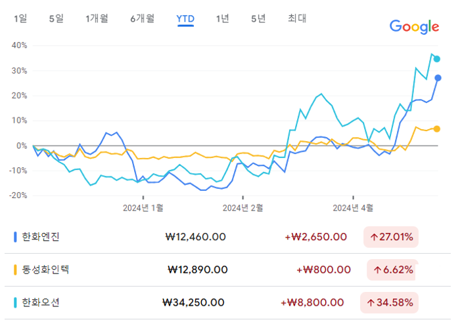462x328 pixels.
Task: Select the 최대 range tab
Action: tap(297, 18)
